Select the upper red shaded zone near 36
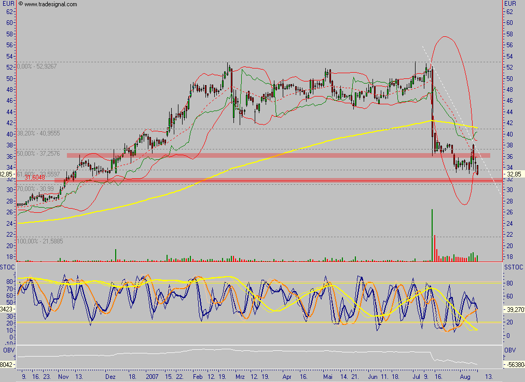The width and height of the screenshot is (525, 382). click(x=278, y=156)
